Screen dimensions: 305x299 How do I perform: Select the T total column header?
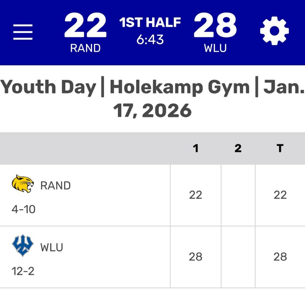click(280, 148)
